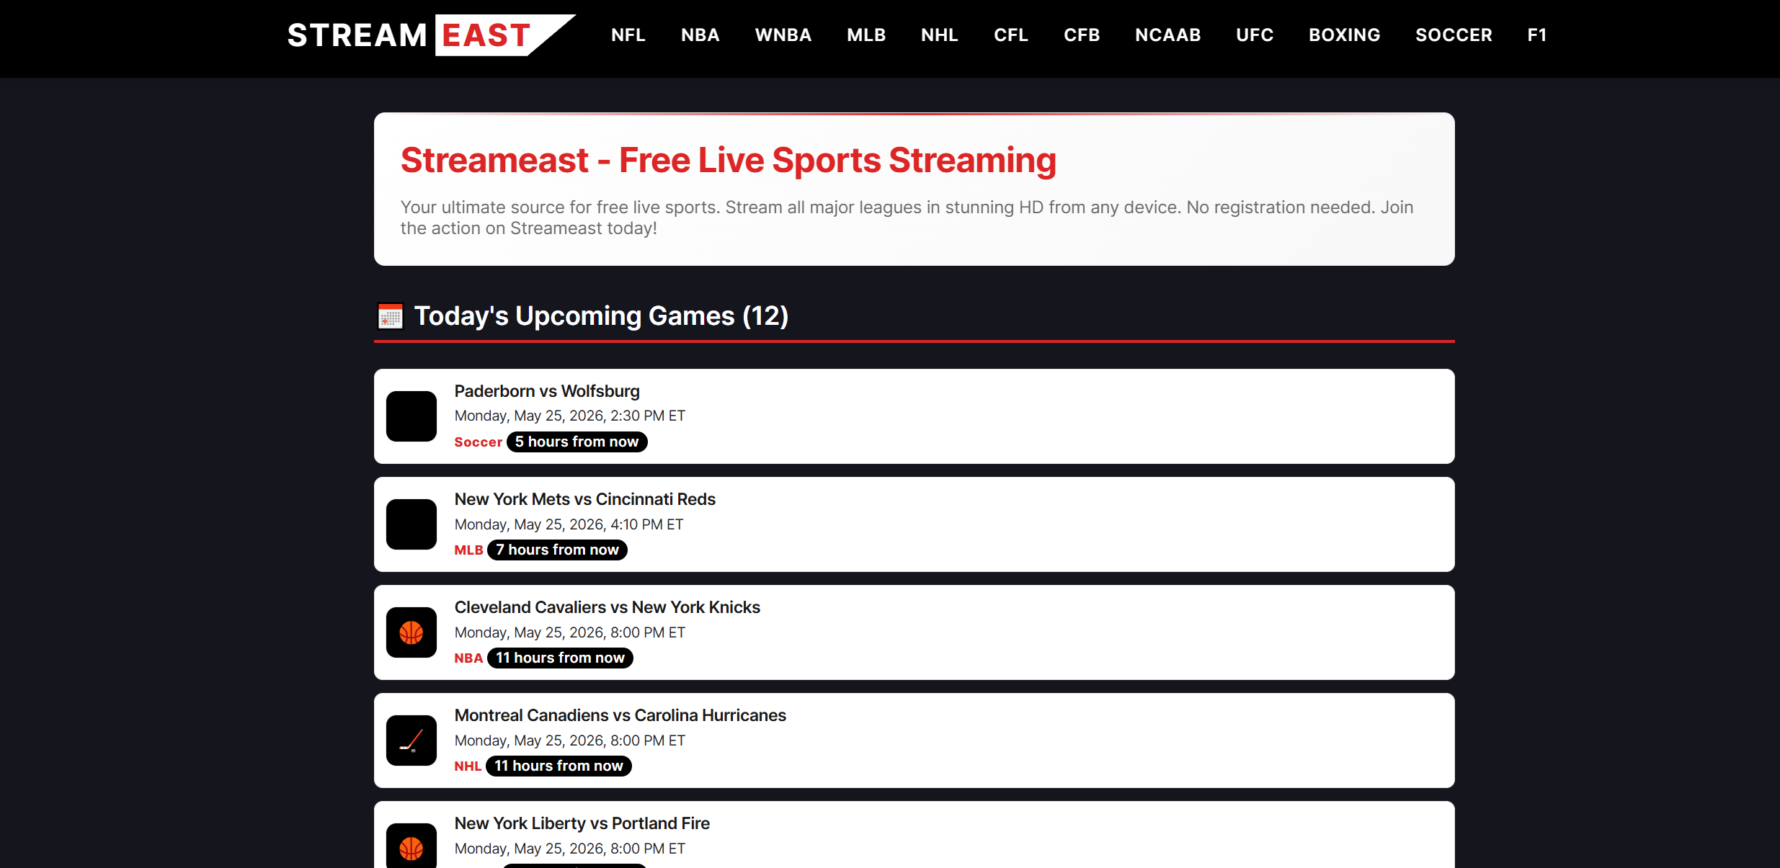Go to the F1 section
Screen dimensions: 1780x868
pos(1537,35)
